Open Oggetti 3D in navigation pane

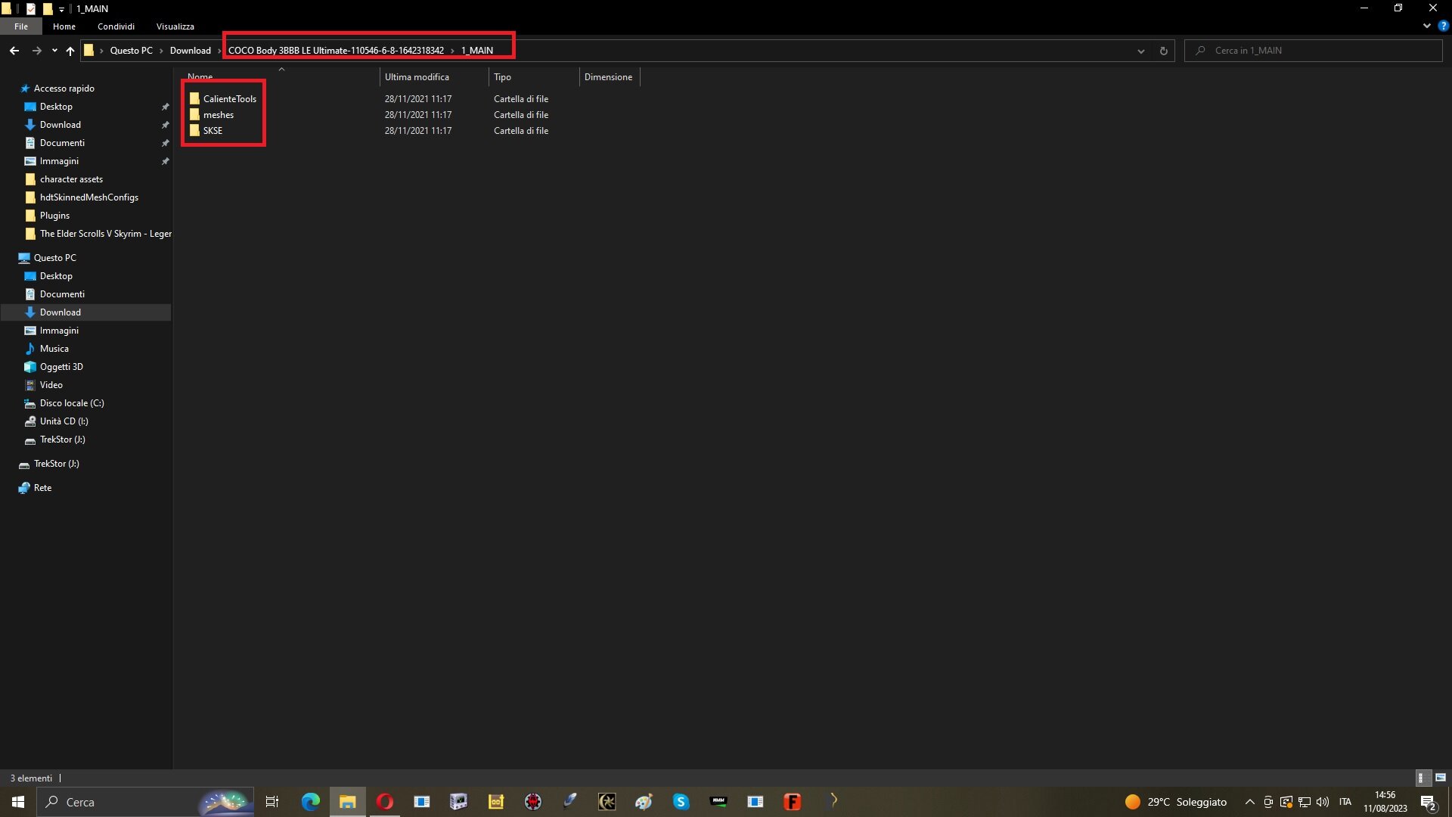tap(61, 367)
